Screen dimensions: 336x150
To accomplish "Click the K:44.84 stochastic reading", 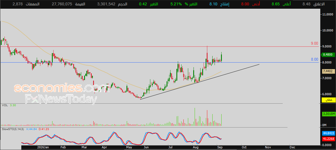I will pyautogui.click(x=32, y=129).
